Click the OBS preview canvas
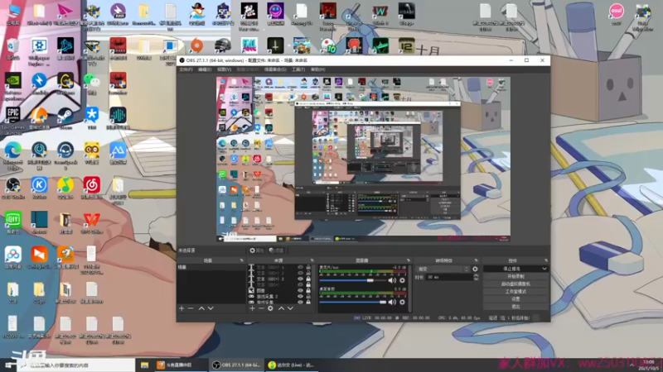 363,159
